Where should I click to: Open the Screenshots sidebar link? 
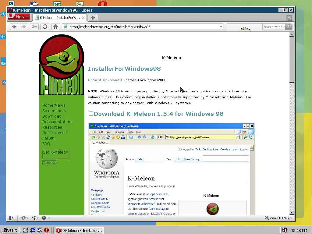[54, 111]
